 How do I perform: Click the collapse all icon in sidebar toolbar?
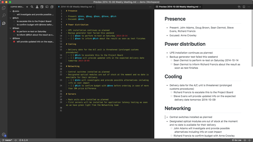point(52,7)
